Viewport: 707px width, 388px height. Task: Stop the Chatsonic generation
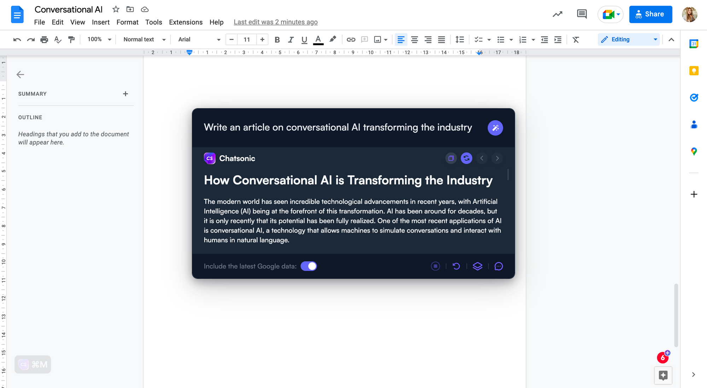tap(436, 266)
